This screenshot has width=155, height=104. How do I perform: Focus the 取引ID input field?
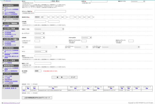click(x=43, y=1)
